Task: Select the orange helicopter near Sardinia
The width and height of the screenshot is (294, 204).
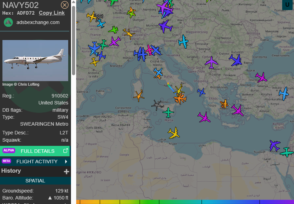Action: 139,96
